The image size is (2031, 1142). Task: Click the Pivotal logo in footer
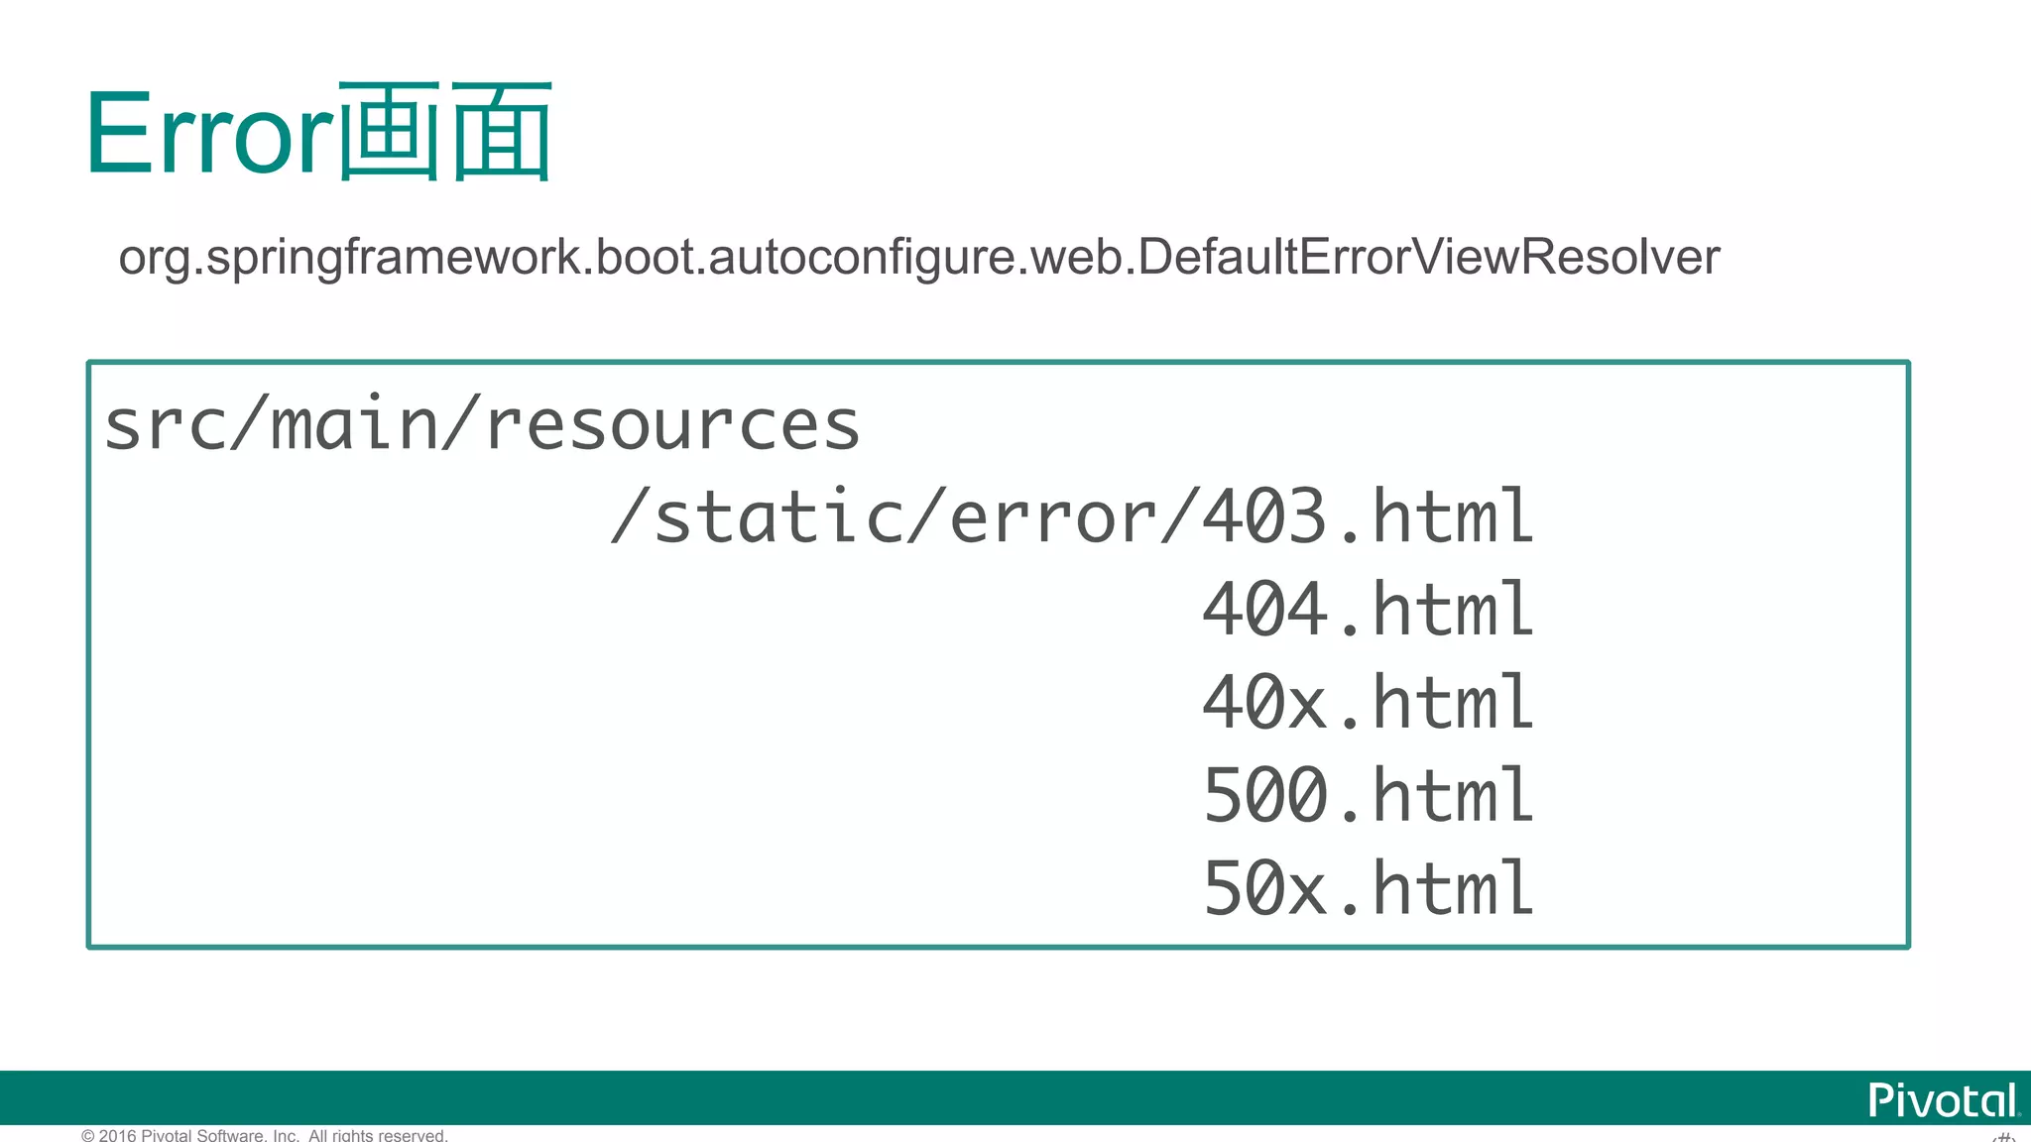tap(1944, 1100)
